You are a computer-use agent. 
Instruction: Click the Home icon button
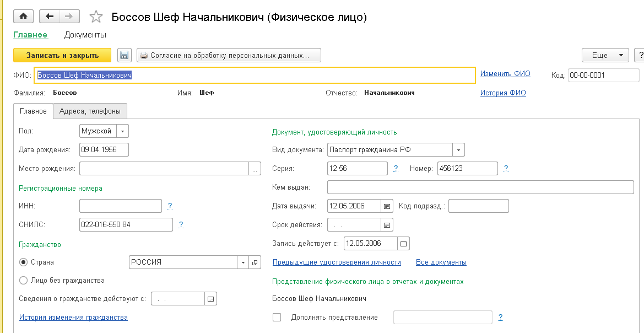coord(24,17)
